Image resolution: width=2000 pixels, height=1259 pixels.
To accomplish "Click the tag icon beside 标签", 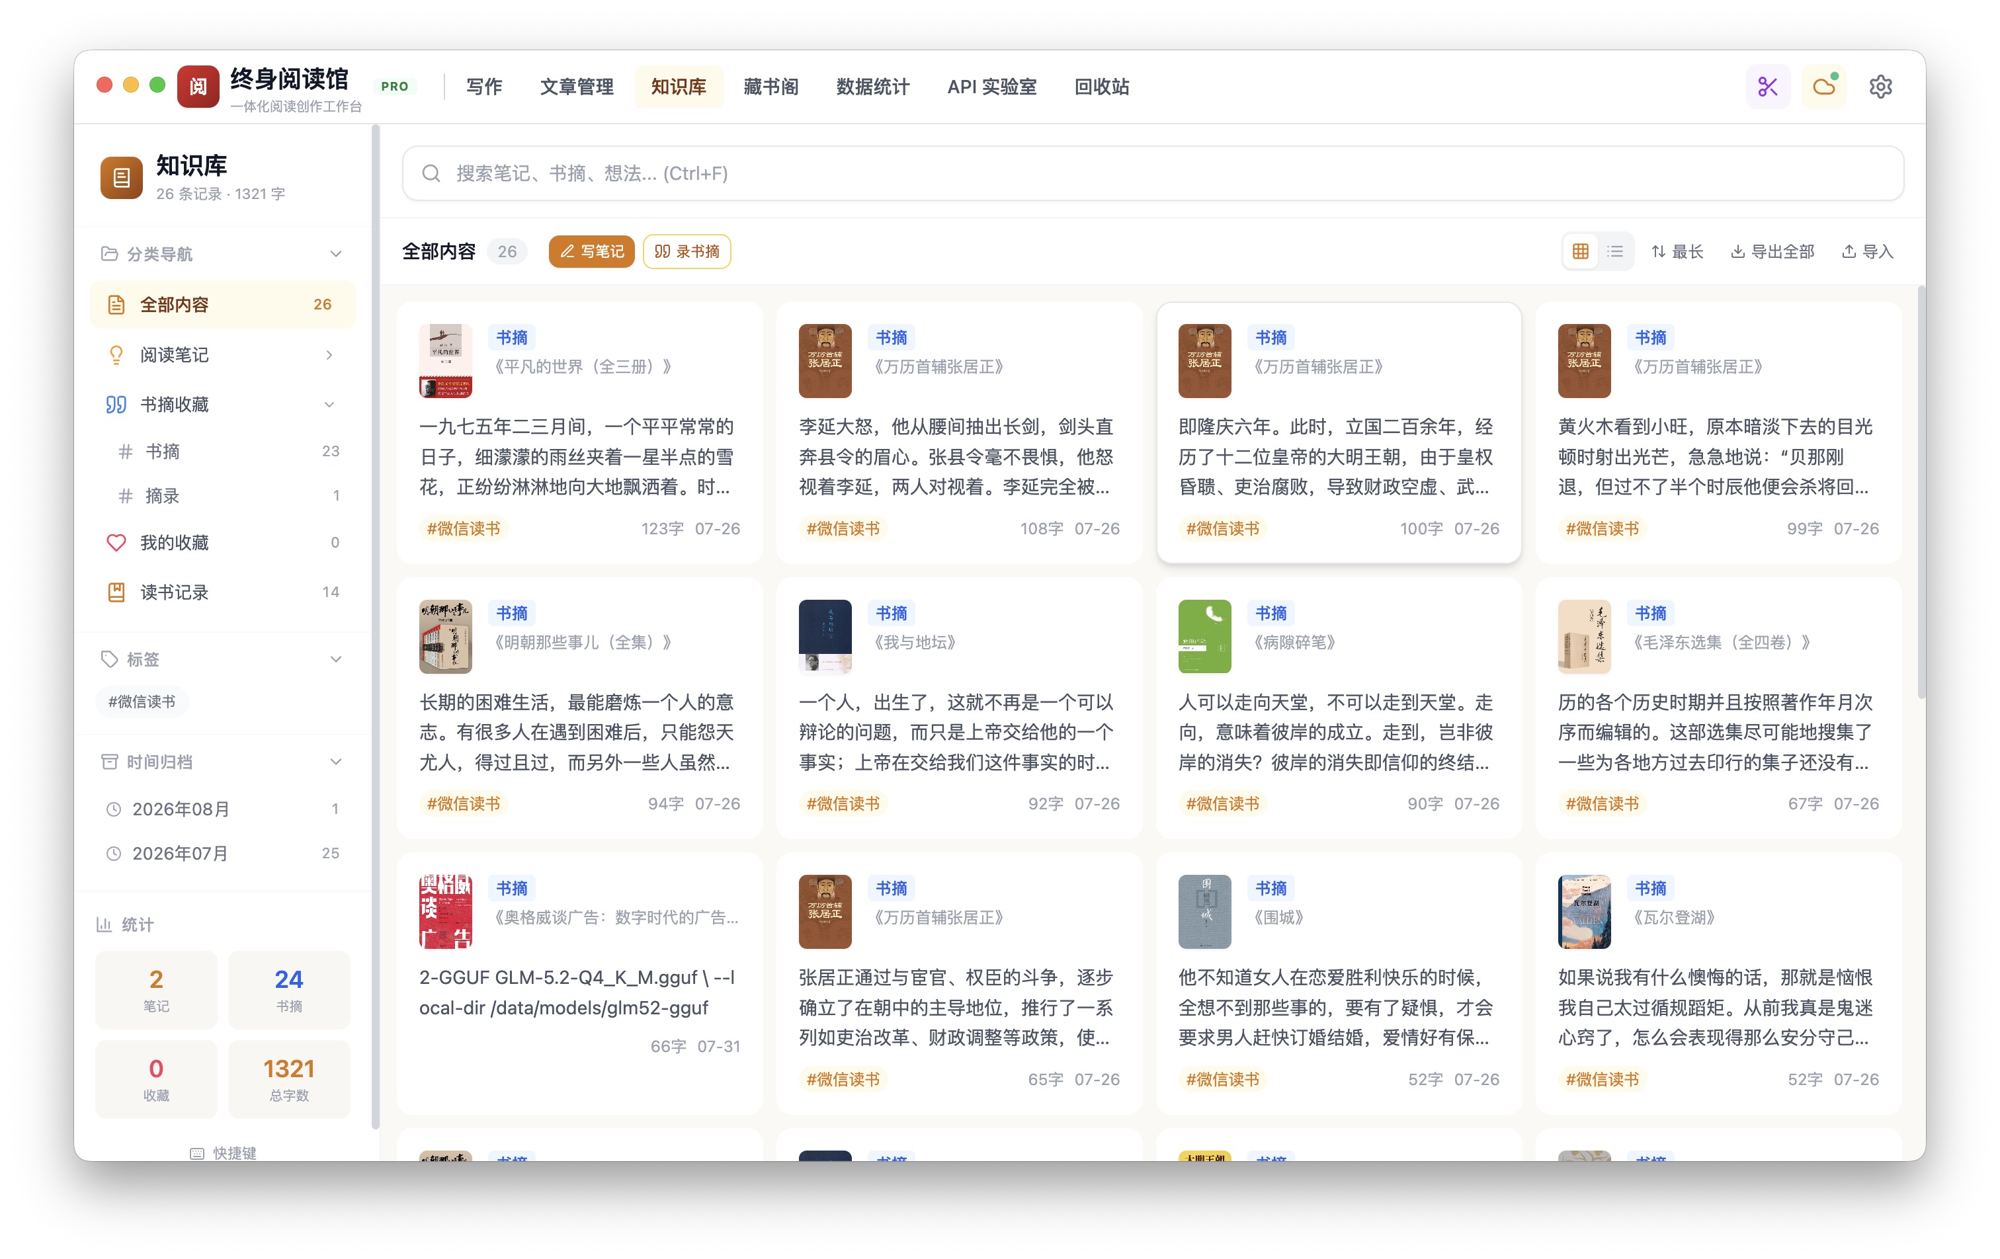I will pos(109,659).
